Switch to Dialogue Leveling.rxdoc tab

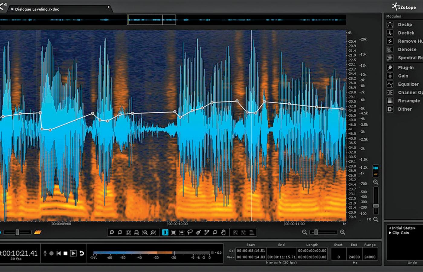coord(37,9)
